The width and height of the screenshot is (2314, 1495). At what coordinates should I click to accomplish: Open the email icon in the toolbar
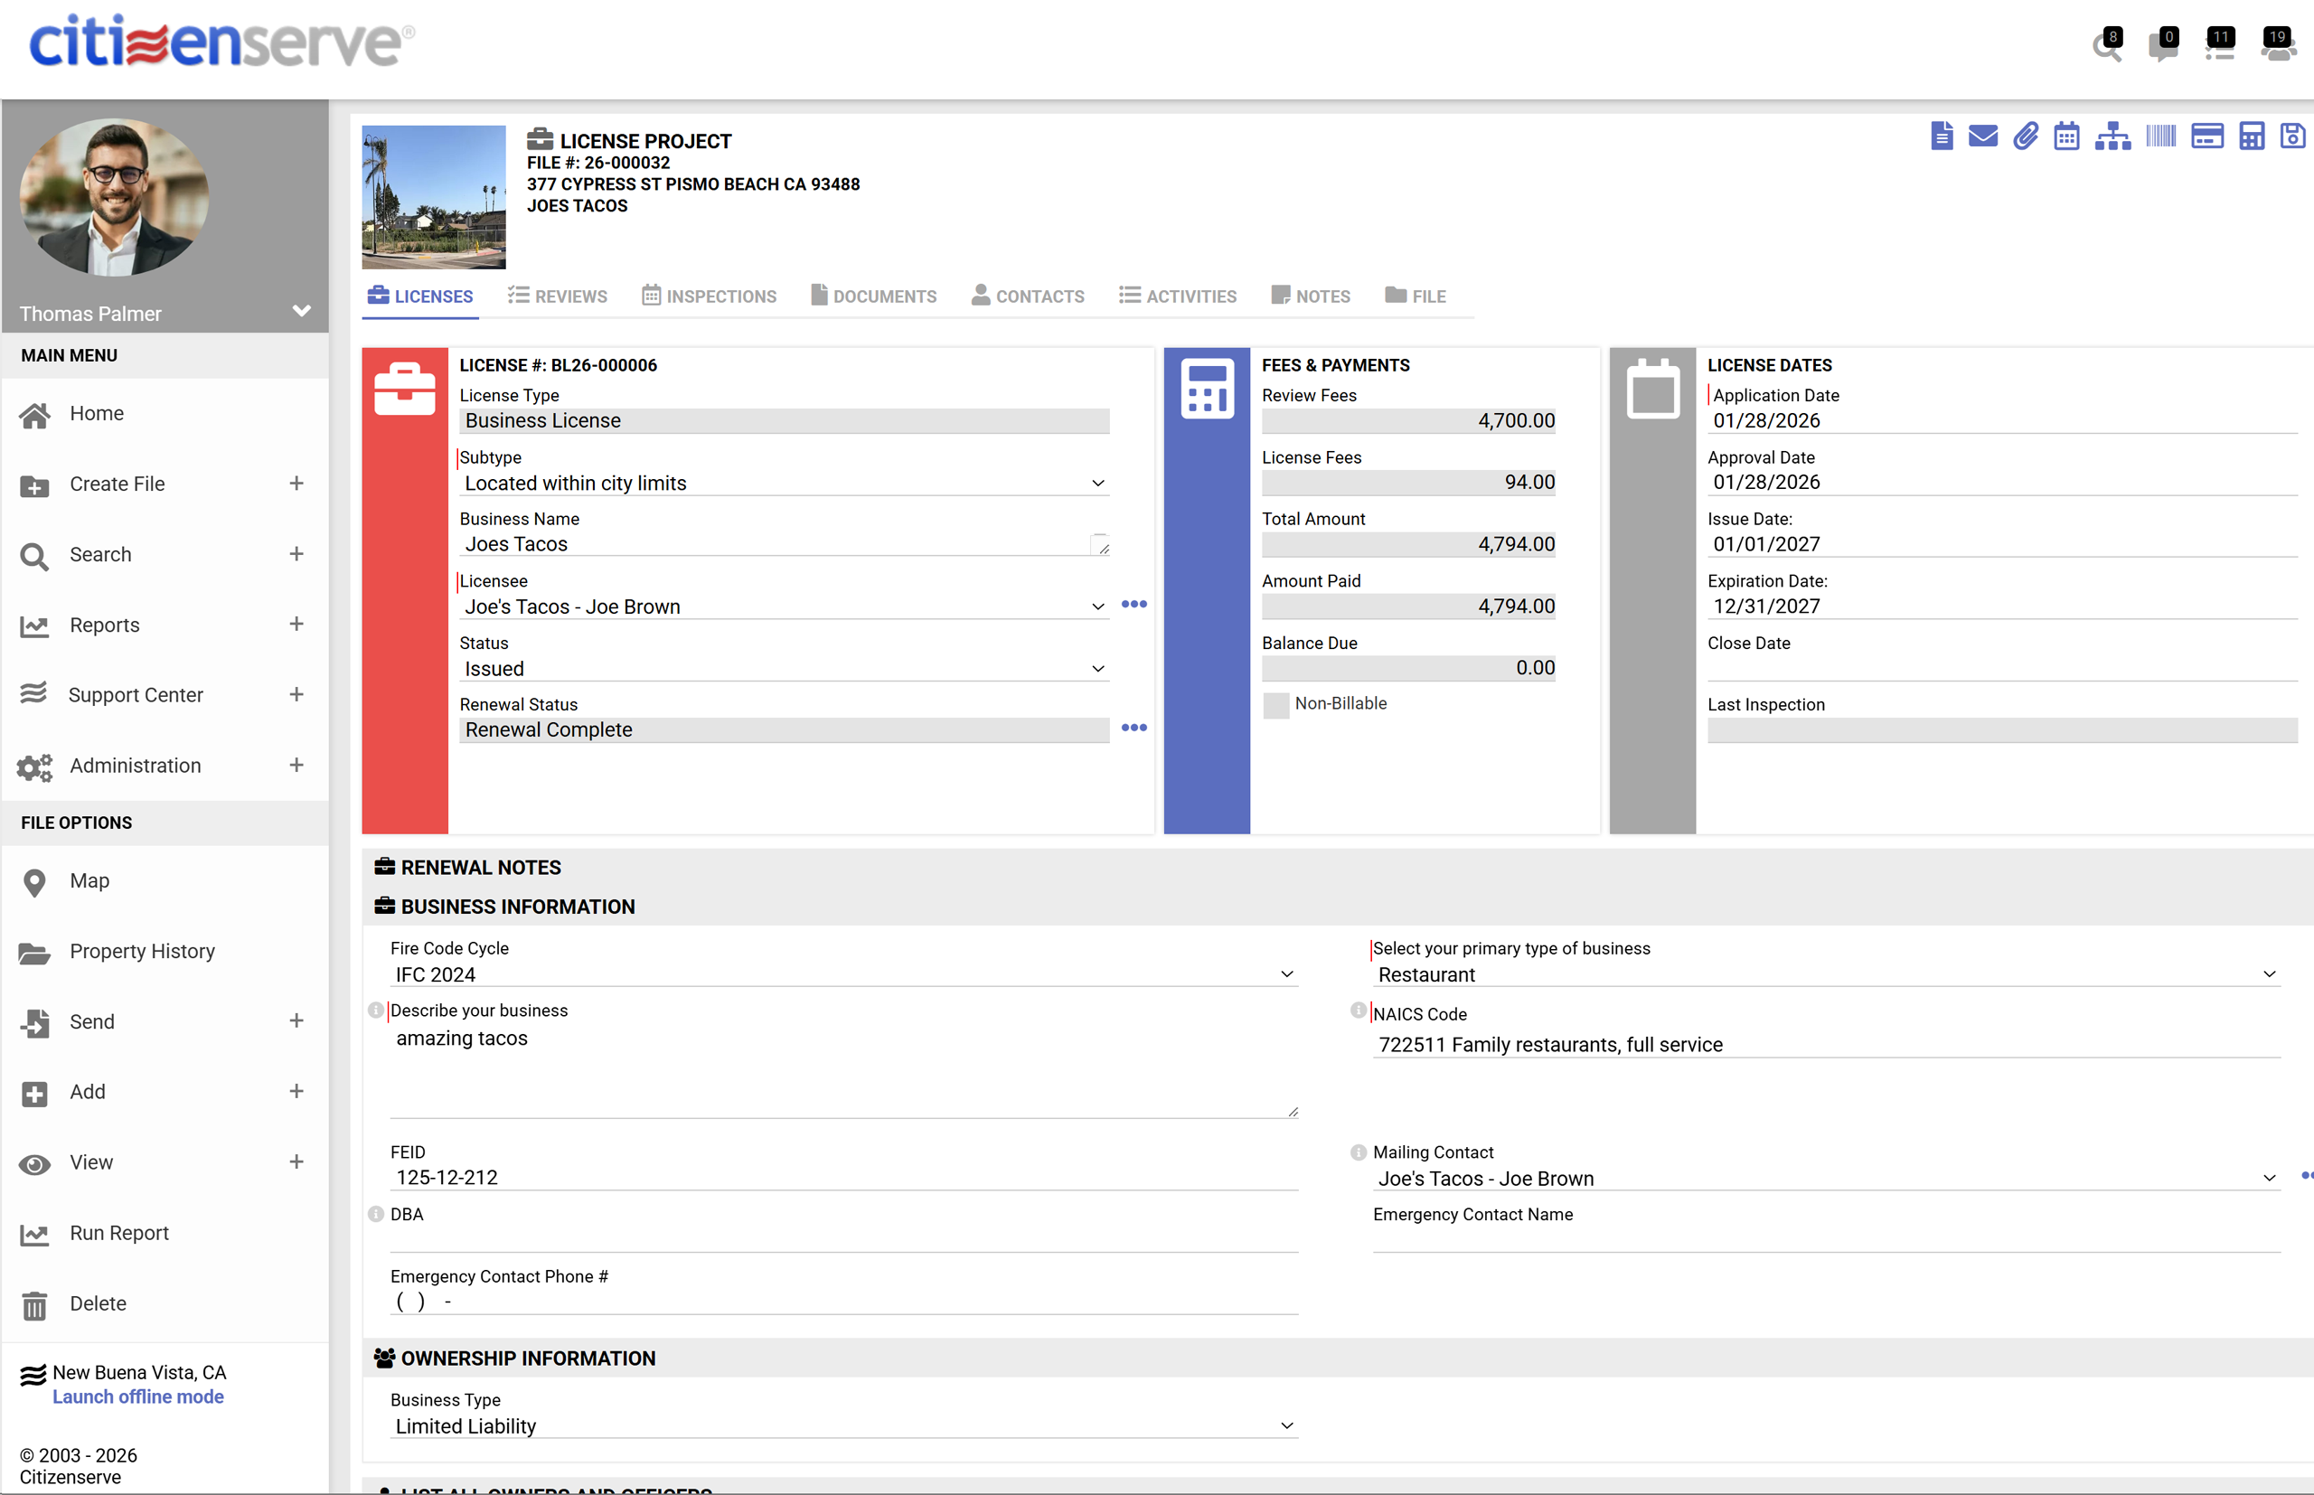pos(1983,136)
